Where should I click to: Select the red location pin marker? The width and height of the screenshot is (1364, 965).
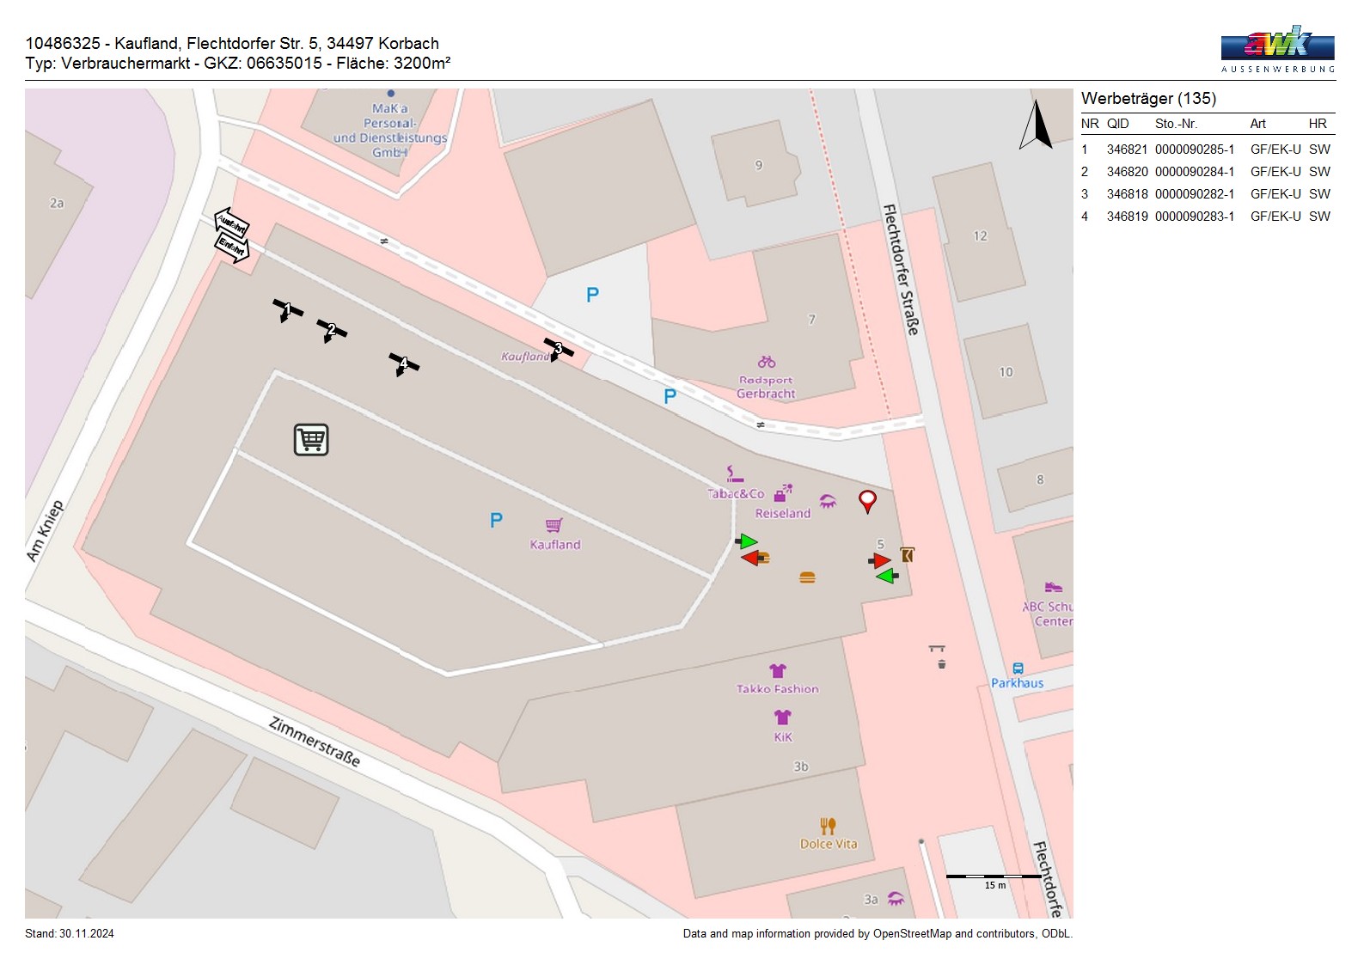[x=867, y=500]
